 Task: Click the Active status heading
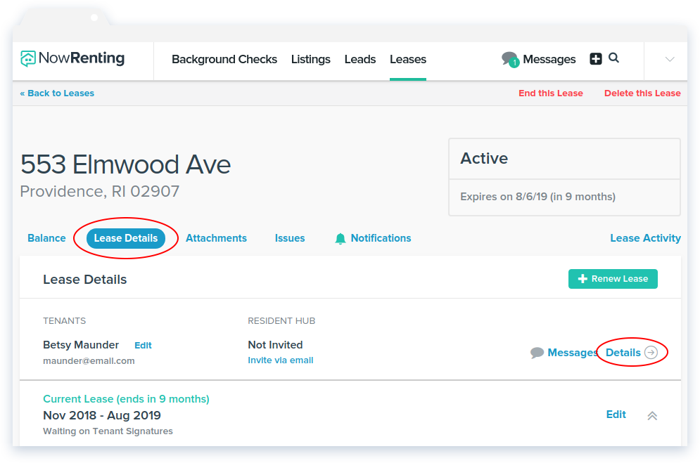(x=484, y=158)
